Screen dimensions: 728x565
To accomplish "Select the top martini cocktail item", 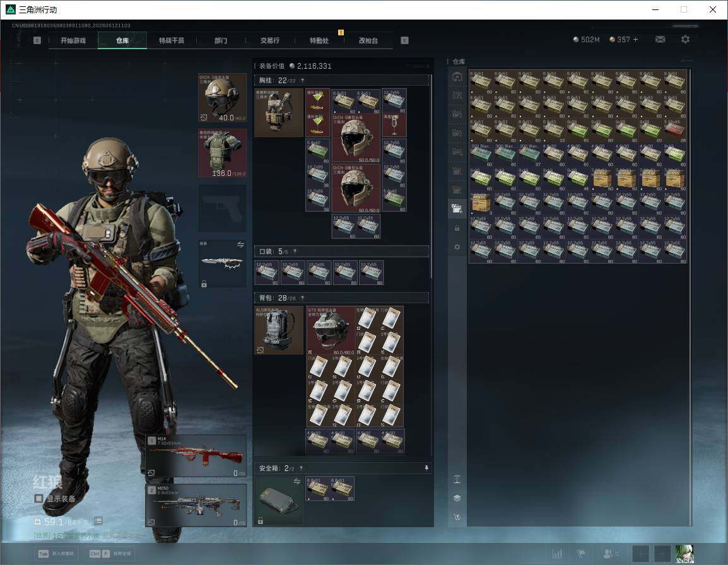I will (317, 100).
